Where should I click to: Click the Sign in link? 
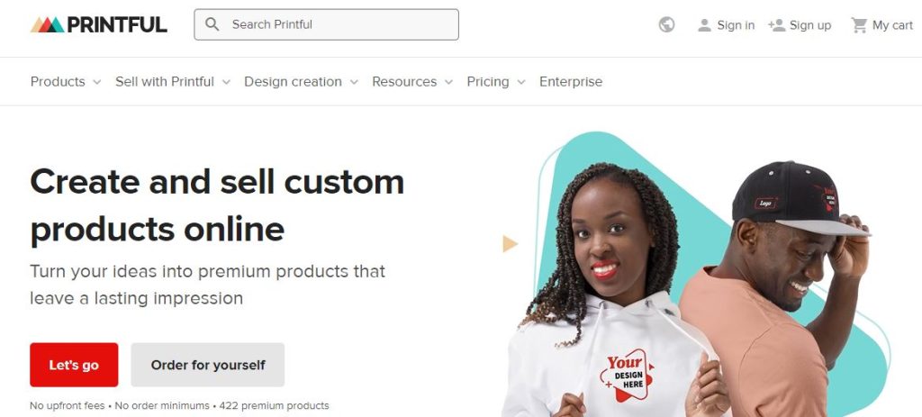tap(736, 25)
